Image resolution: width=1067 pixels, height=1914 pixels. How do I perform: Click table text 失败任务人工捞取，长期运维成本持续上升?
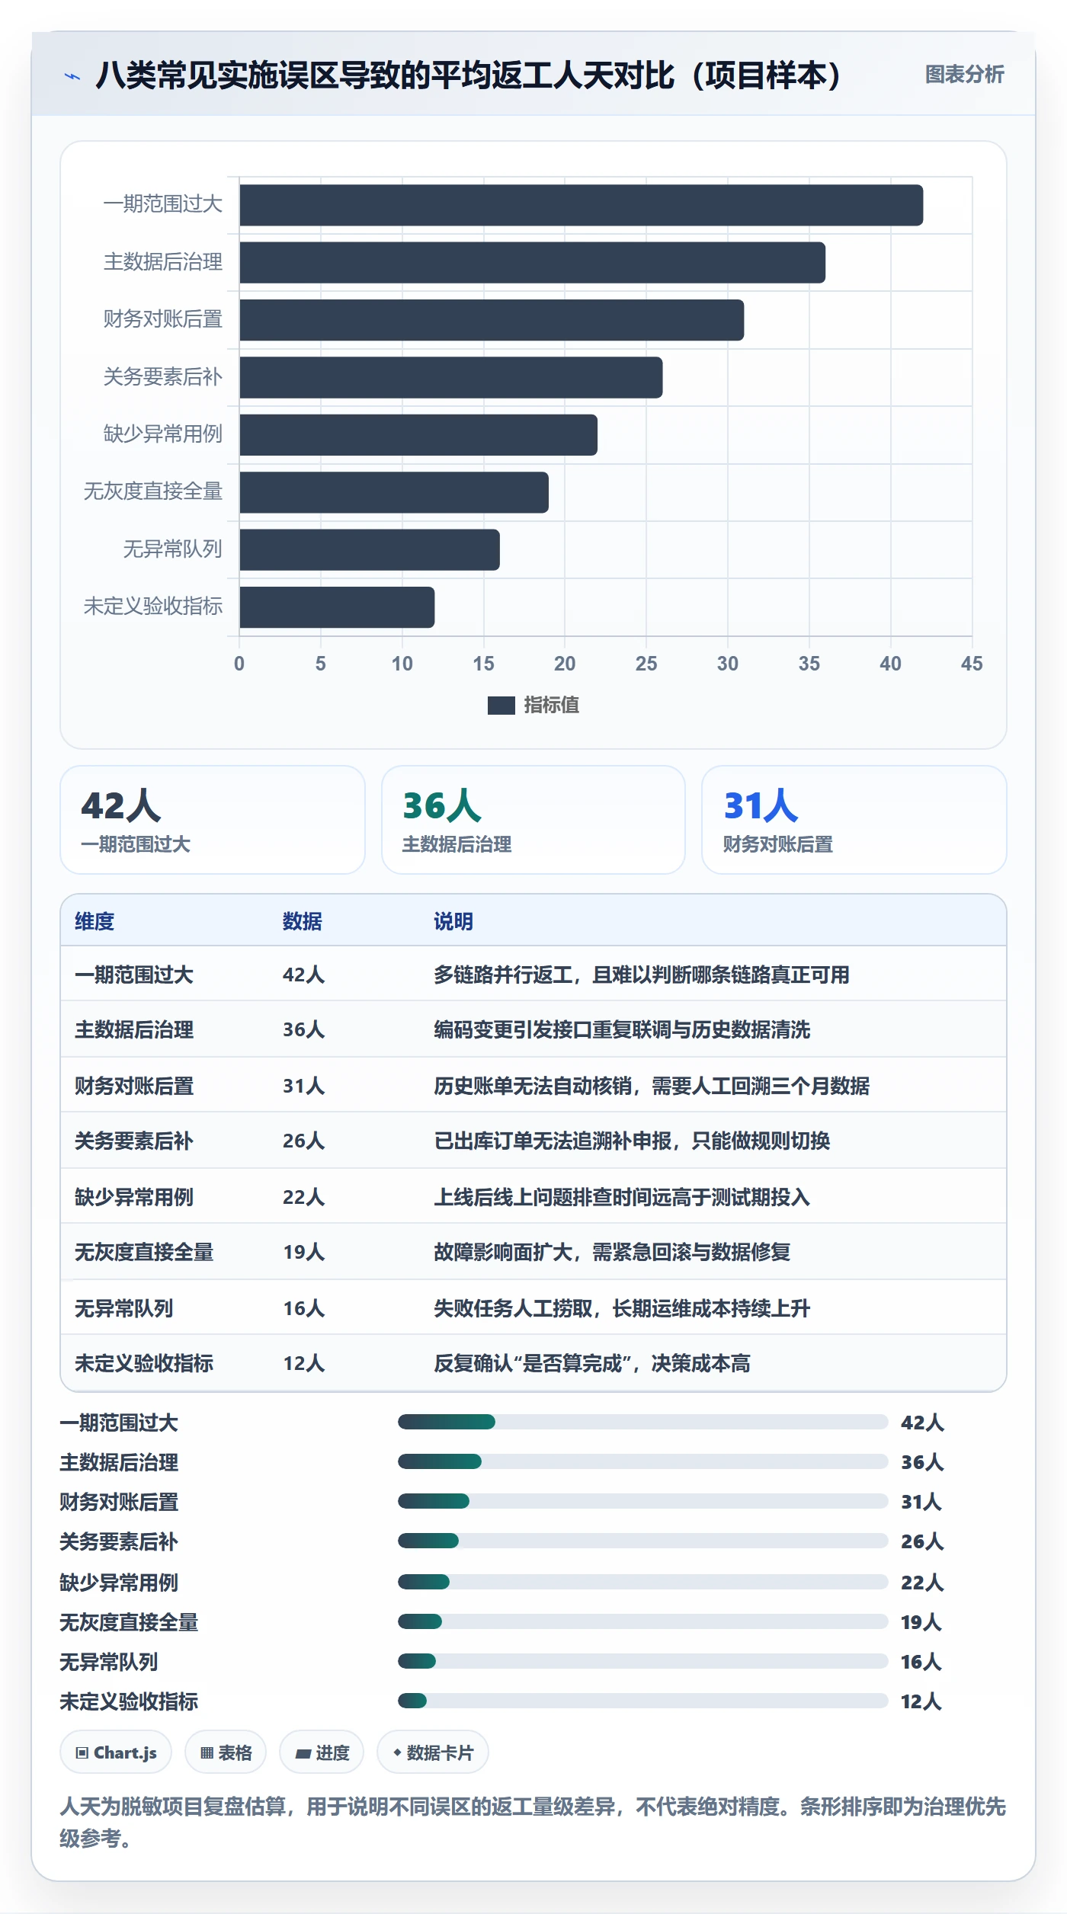pos(622,1308)
